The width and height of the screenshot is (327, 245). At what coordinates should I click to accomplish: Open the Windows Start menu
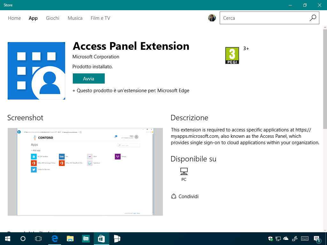(x=8, y=239)
